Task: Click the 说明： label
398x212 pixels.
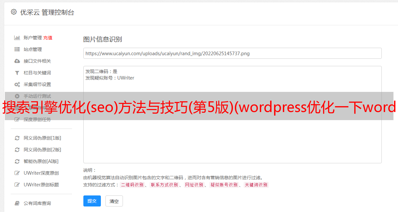Action: tap(90, 170)
